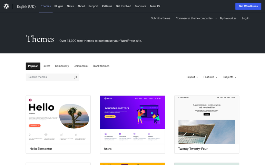The image size is (265, 165).
Task: Navigate to Patterns
Action: (x=107, y=6)
